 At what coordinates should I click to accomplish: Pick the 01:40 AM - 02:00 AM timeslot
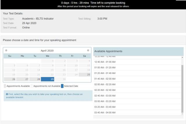point(137,79)
